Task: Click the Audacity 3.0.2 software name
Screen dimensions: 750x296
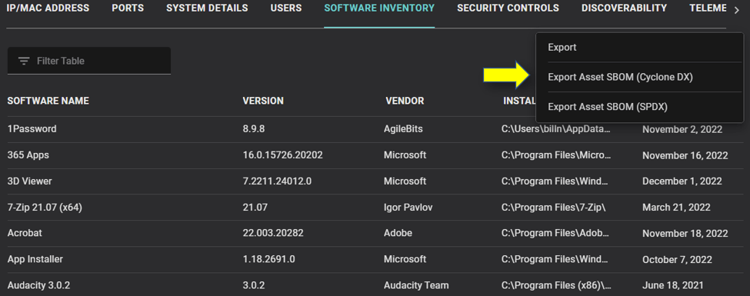Action: tap(38, 285)
